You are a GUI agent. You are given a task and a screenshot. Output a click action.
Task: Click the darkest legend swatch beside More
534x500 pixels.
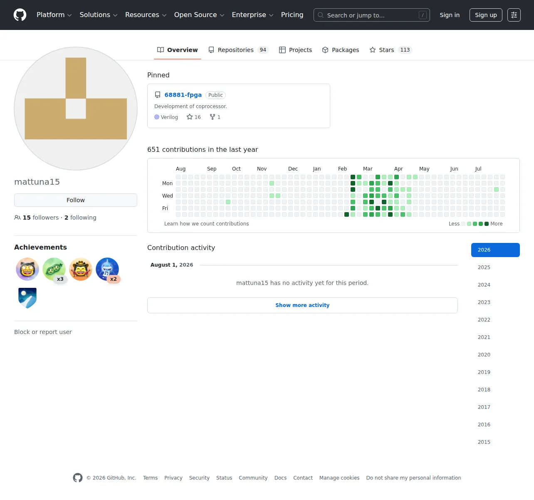487,224
